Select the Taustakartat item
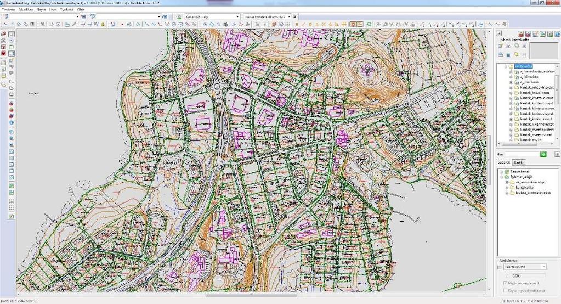The height and width of the screenshot is (304, 561). [x=520, y=172]
